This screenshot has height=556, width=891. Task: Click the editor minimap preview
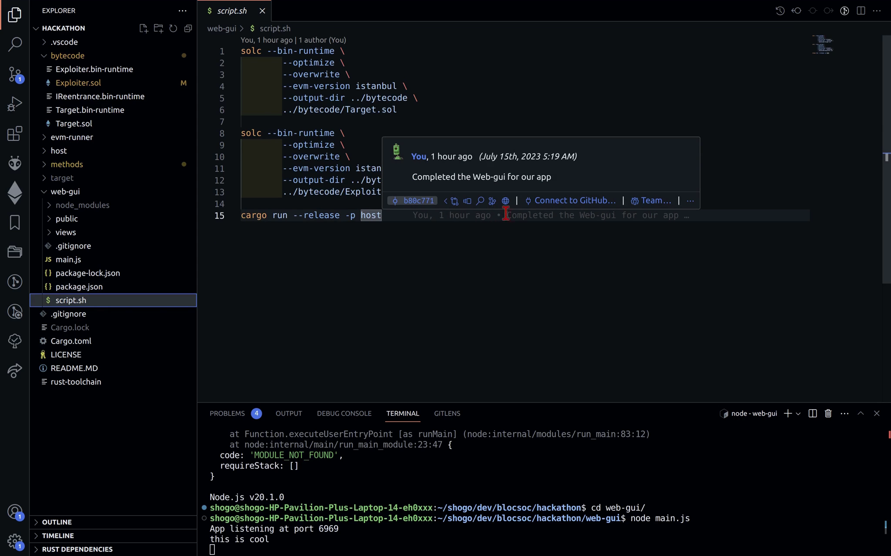tap(822, 44)
